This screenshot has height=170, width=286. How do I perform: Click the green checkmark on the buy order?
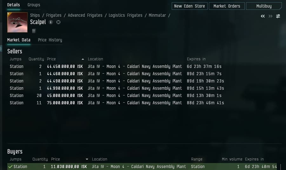click(10, 167)
